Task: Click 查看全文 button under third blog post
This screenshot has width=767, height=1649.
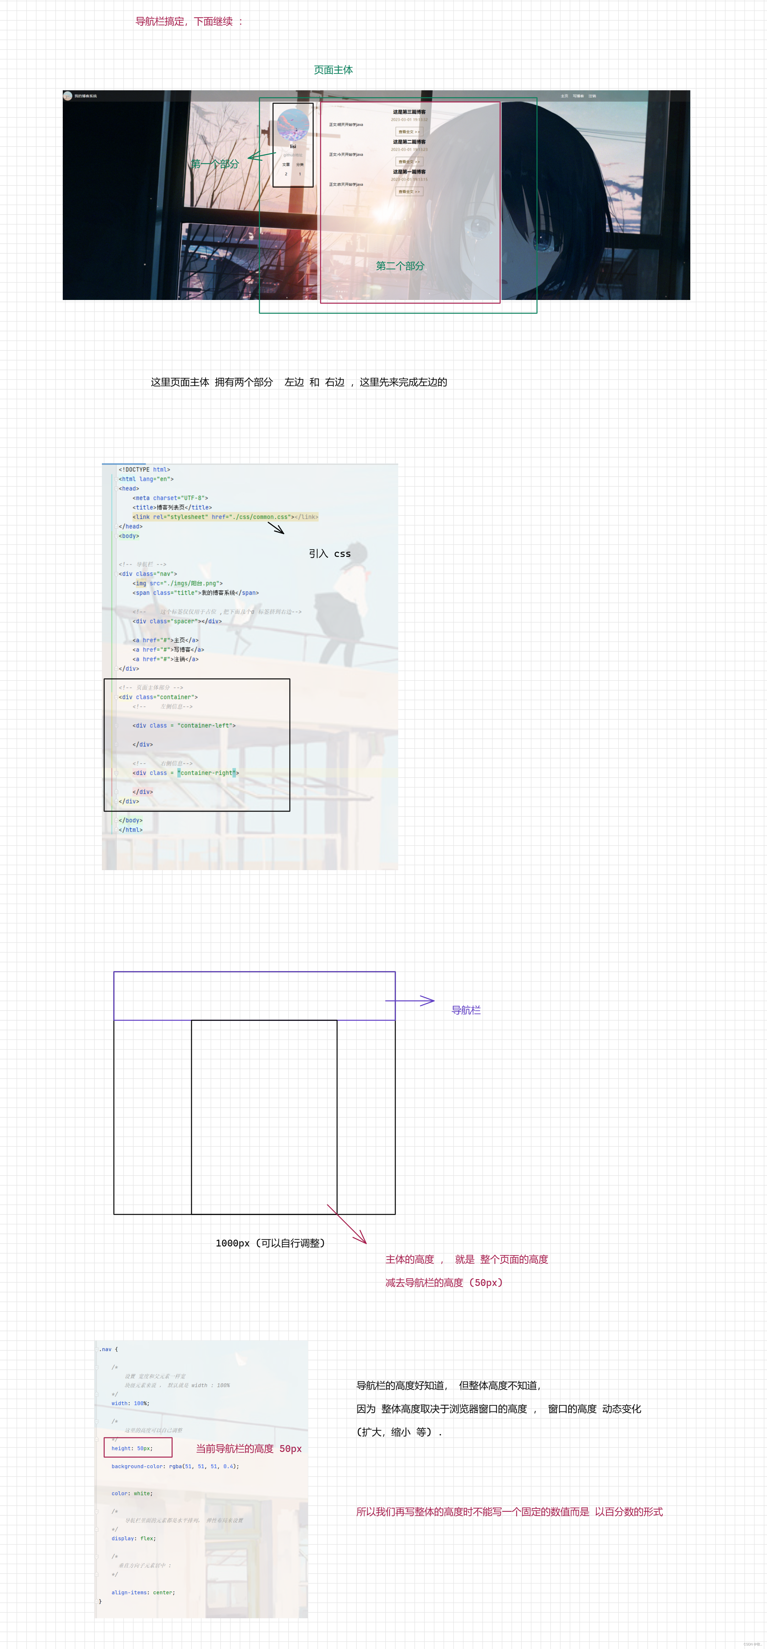Action: (x=409, y=132)
